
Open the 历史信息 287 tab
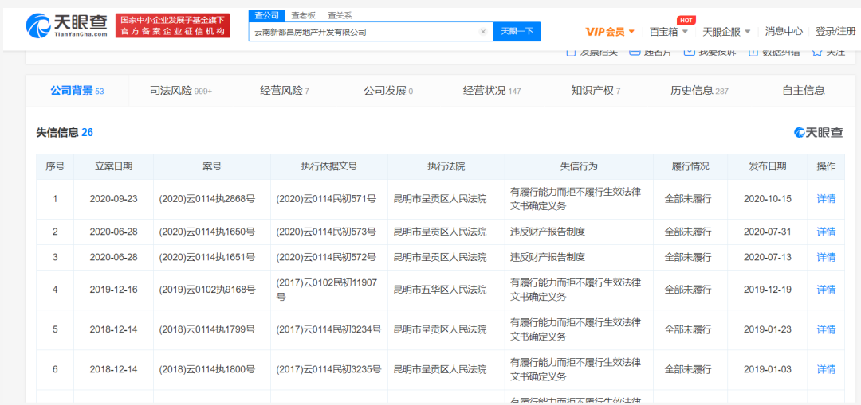click(700, 91)
